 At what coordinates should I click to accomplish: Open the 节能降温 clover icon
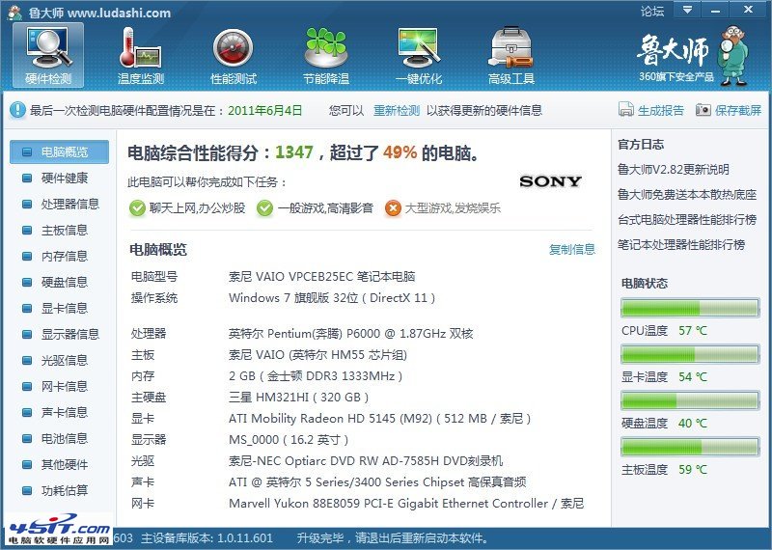click(x=326, y=56)
